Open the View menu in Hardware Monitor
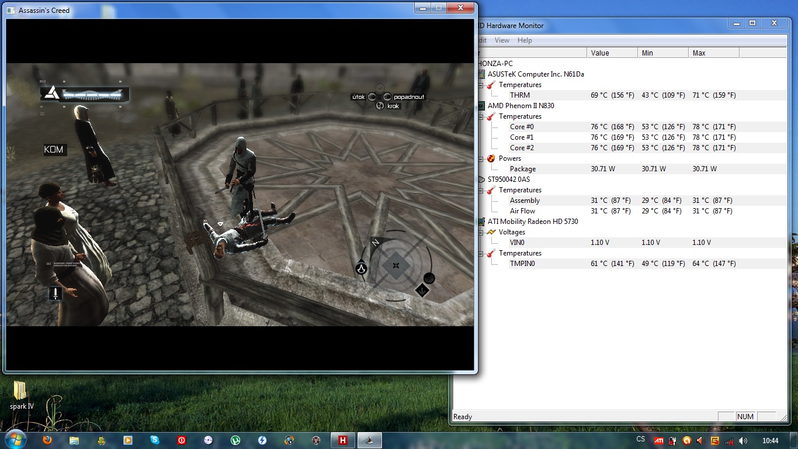 [x=502, y=40]
